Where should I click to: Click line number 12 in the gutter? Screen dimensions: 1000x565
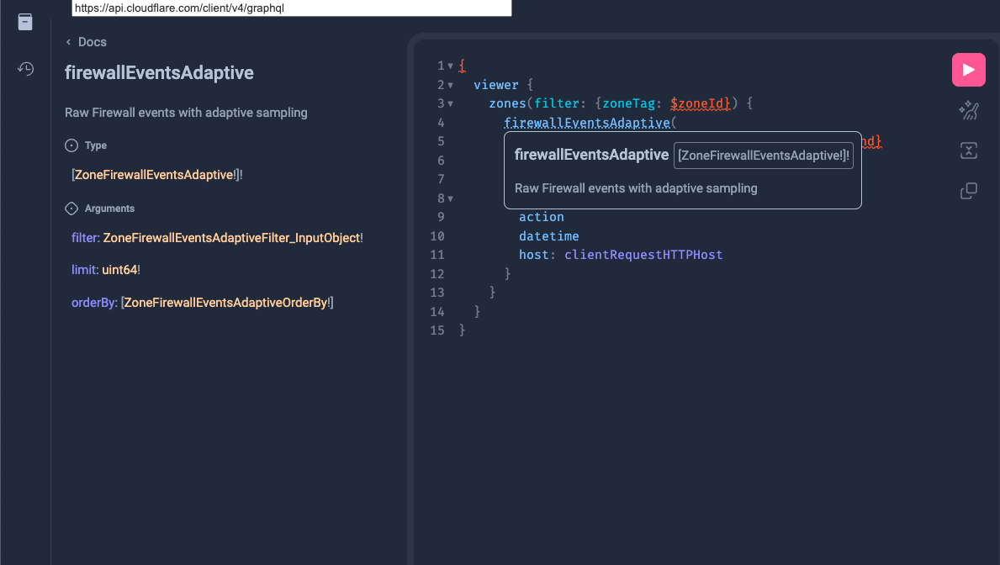[437, 273]
